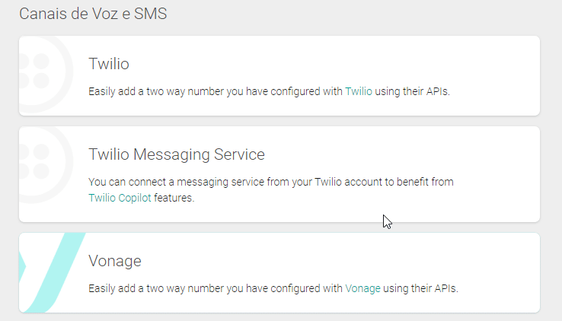Viewport: 562px width, 321px height.
Task: Choose the Vonage card title
Action: (115, 261)
